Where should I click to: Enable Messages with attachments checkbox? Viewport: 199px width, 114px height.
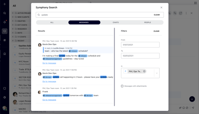click(122, 86)
